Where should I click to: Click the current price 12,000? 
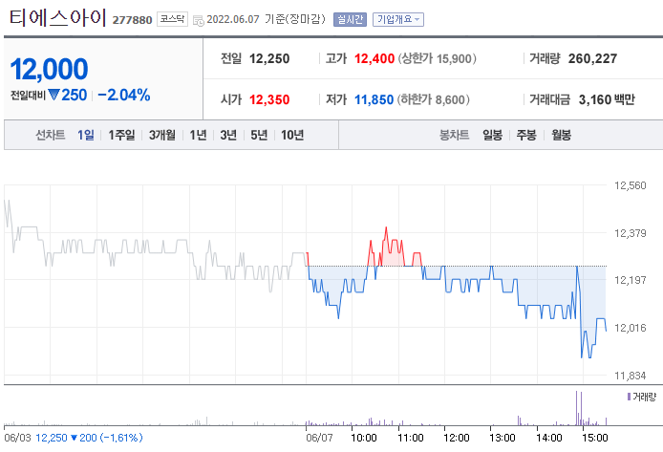coord(49,69)
